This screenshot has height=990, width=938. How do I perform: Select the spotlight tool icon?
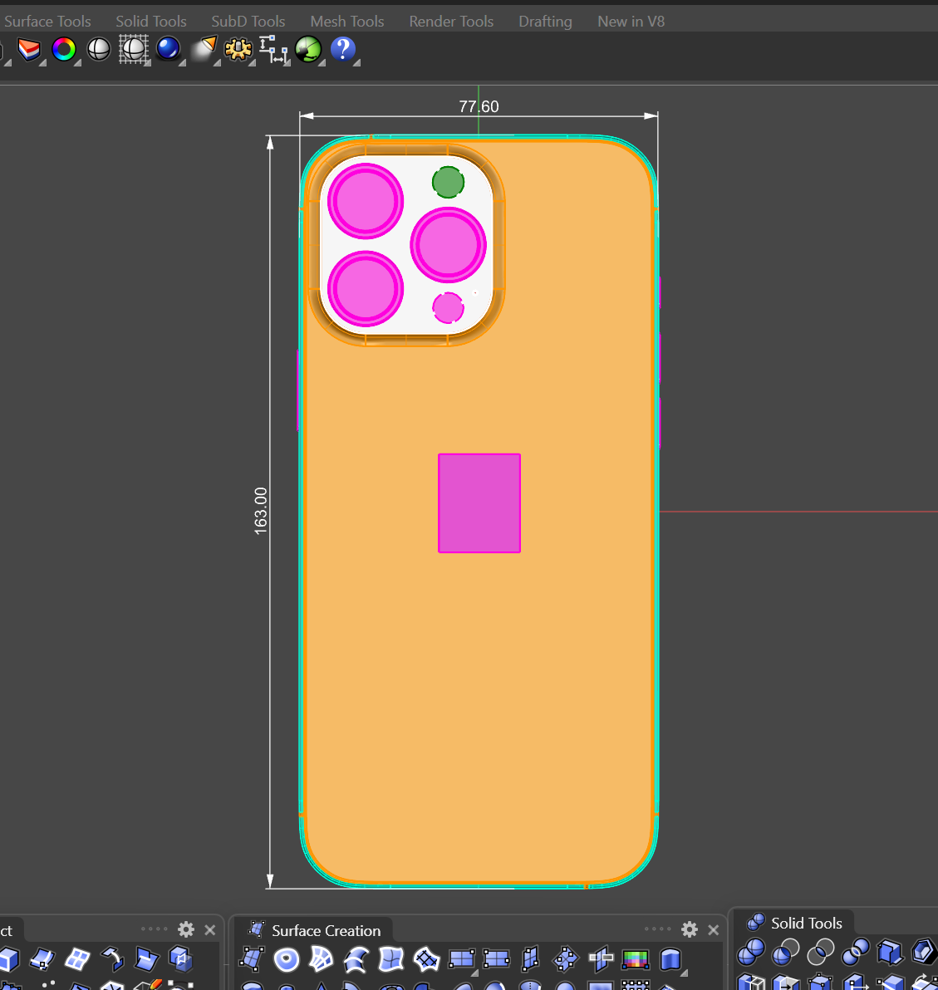tap(204, 49)
